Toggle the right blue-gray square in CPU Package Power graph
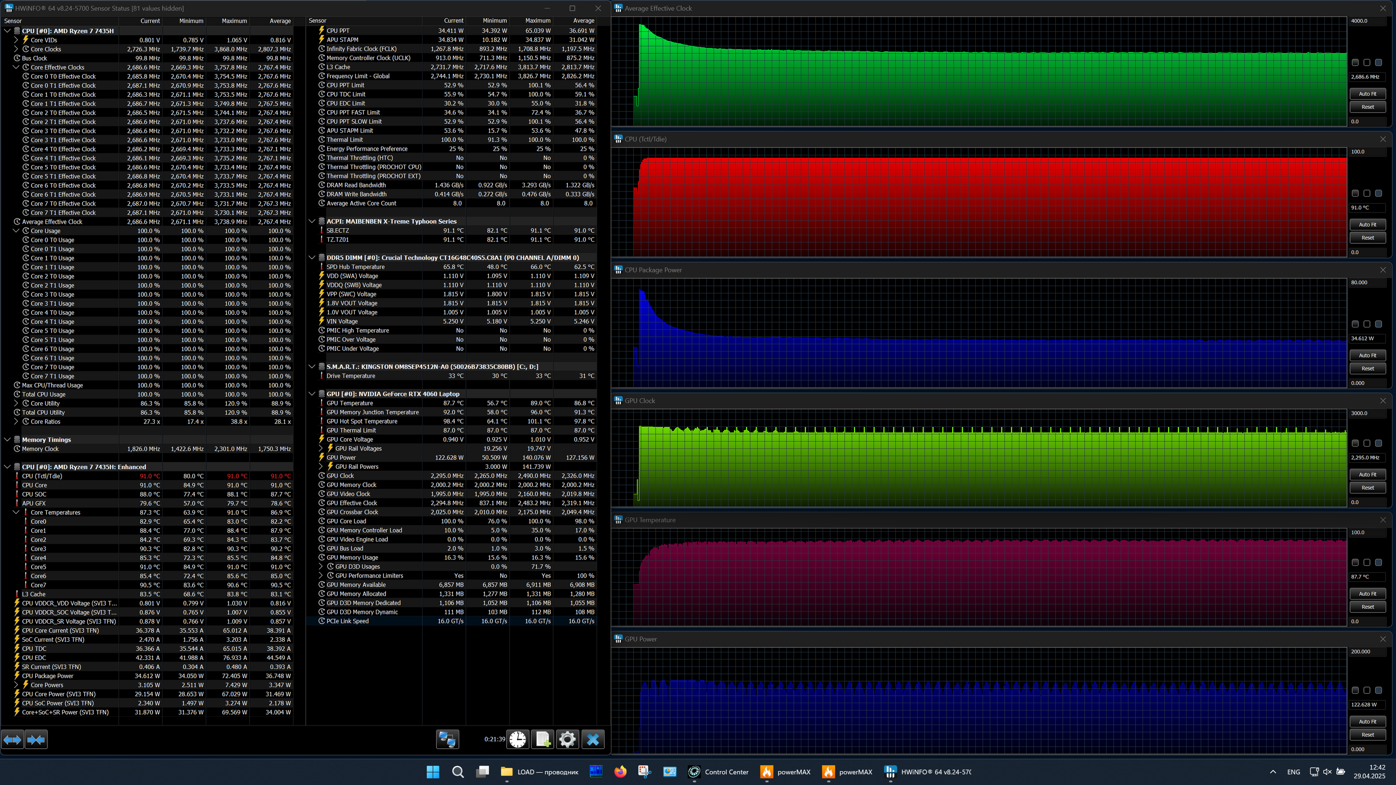The width and height of the screenshot is (1396, 785). (1378, 324)
